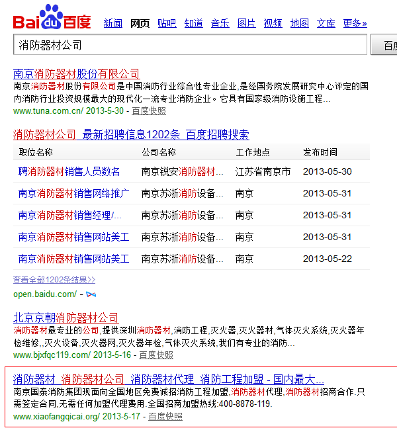Viewport: 397px width, 430px height.
Task: Switch to 视频 search
Action: click(x=273, y=24)
